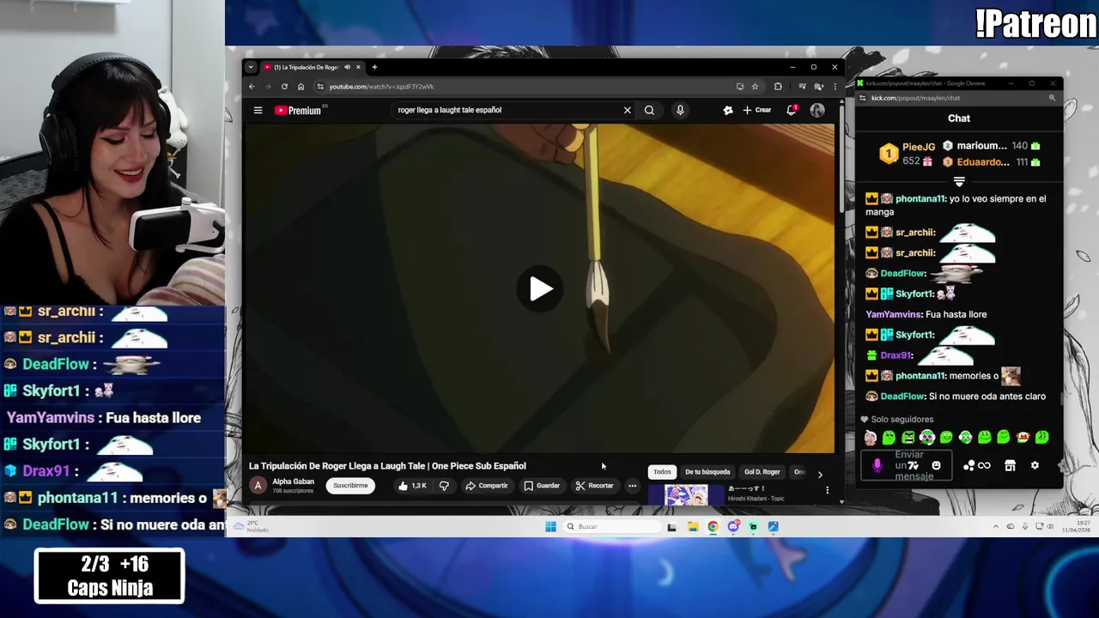
Task: Open the weather widget 21°C Nublado
Action: (252, 526)
